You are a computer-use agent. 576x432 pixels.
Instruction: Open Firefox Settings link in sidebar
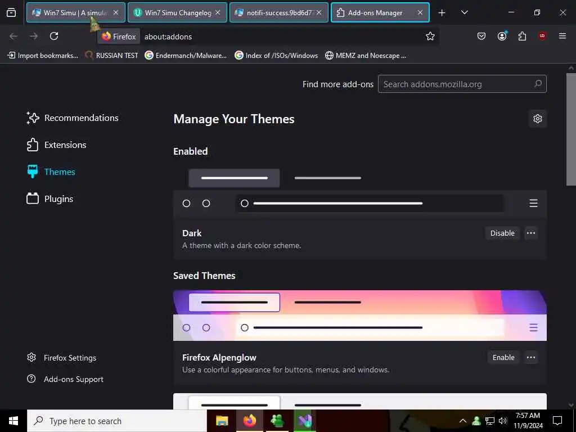click(62, 358)
